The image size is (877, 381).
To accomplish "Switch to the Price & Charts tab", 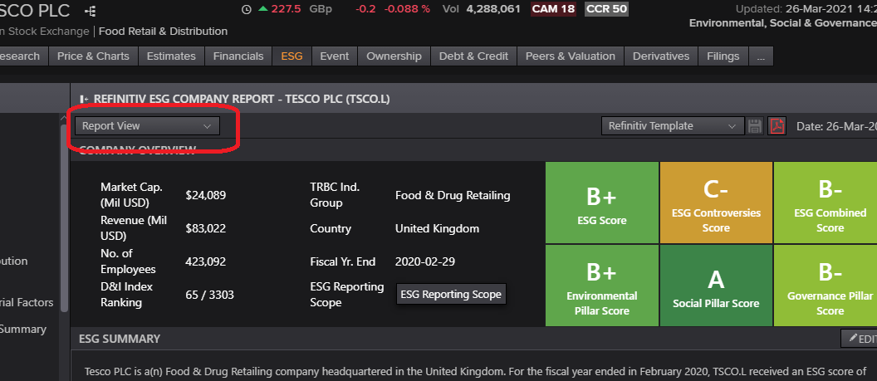I will point(93,56).
